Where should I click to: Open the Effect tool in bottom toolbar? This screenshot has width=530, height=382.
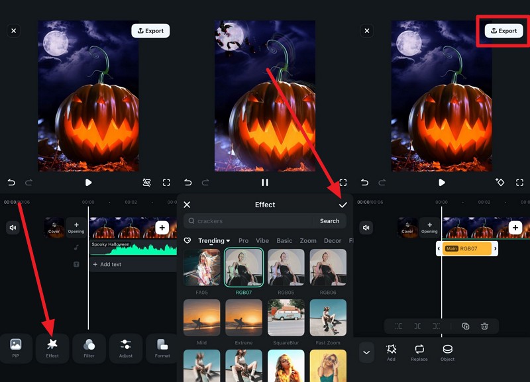tap(52, 348)
